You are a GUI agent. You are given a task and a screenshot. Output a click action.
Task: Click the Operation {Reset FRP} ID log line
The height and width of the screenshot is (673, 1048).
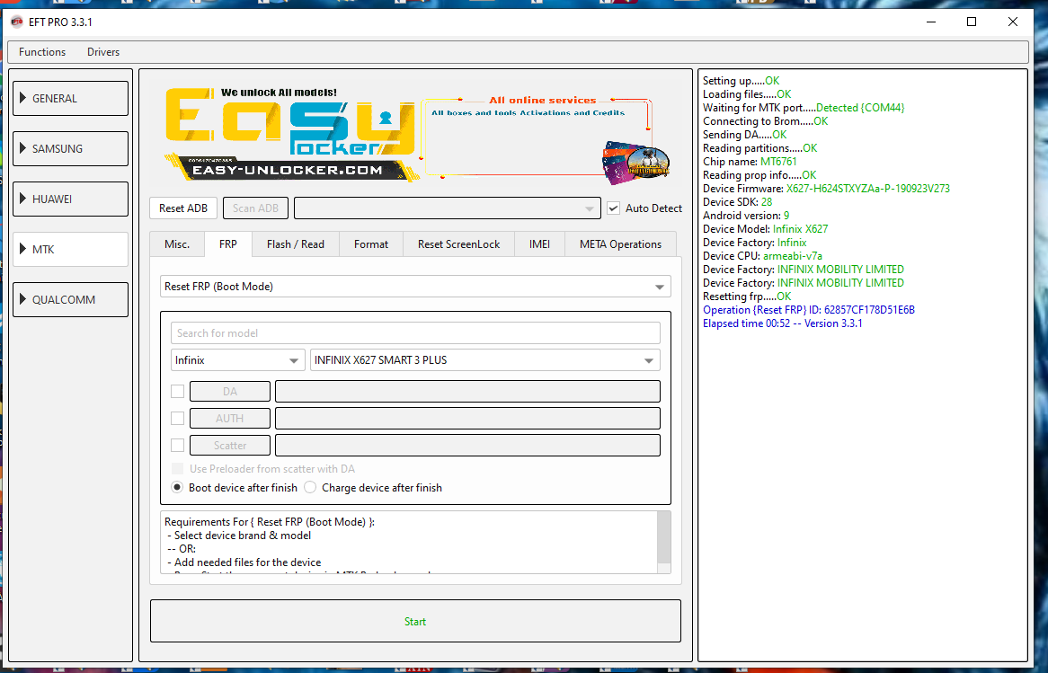(809, 309)
